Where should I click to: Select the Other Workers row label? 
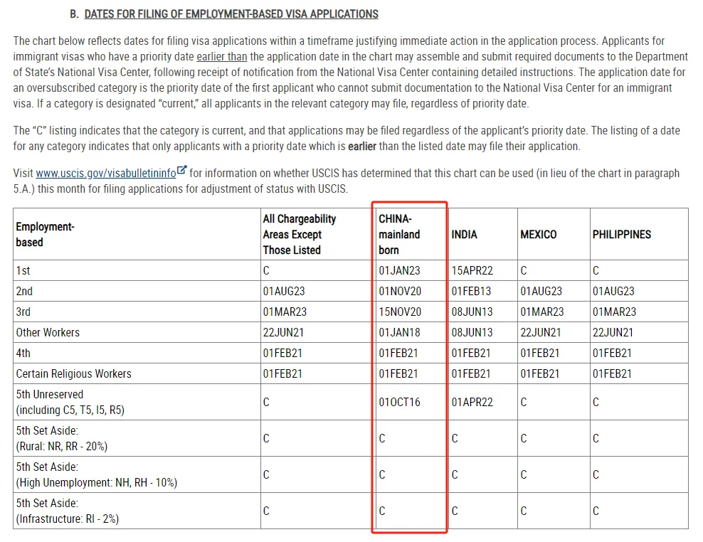tap(48, 332)
